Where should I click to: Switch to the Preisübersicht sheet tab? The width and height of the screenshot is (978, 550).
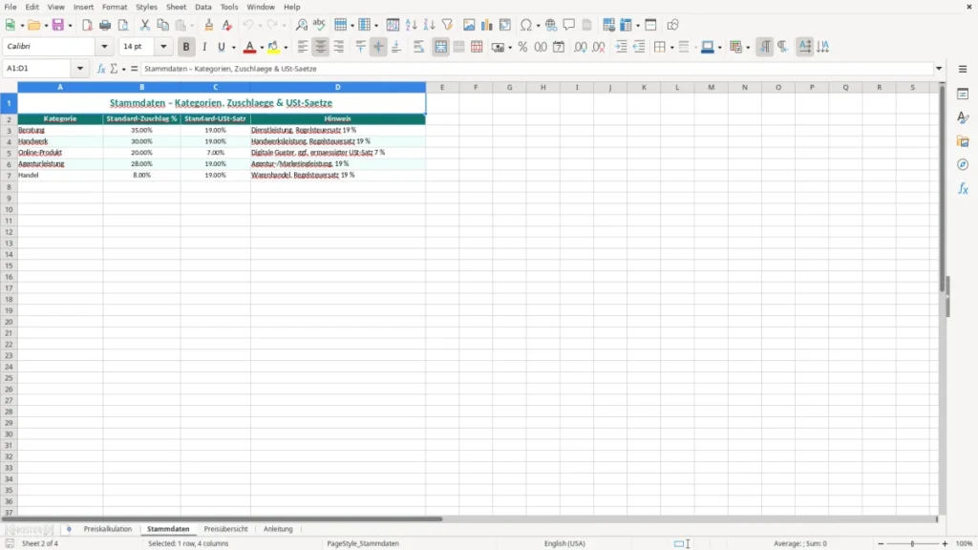225,529
